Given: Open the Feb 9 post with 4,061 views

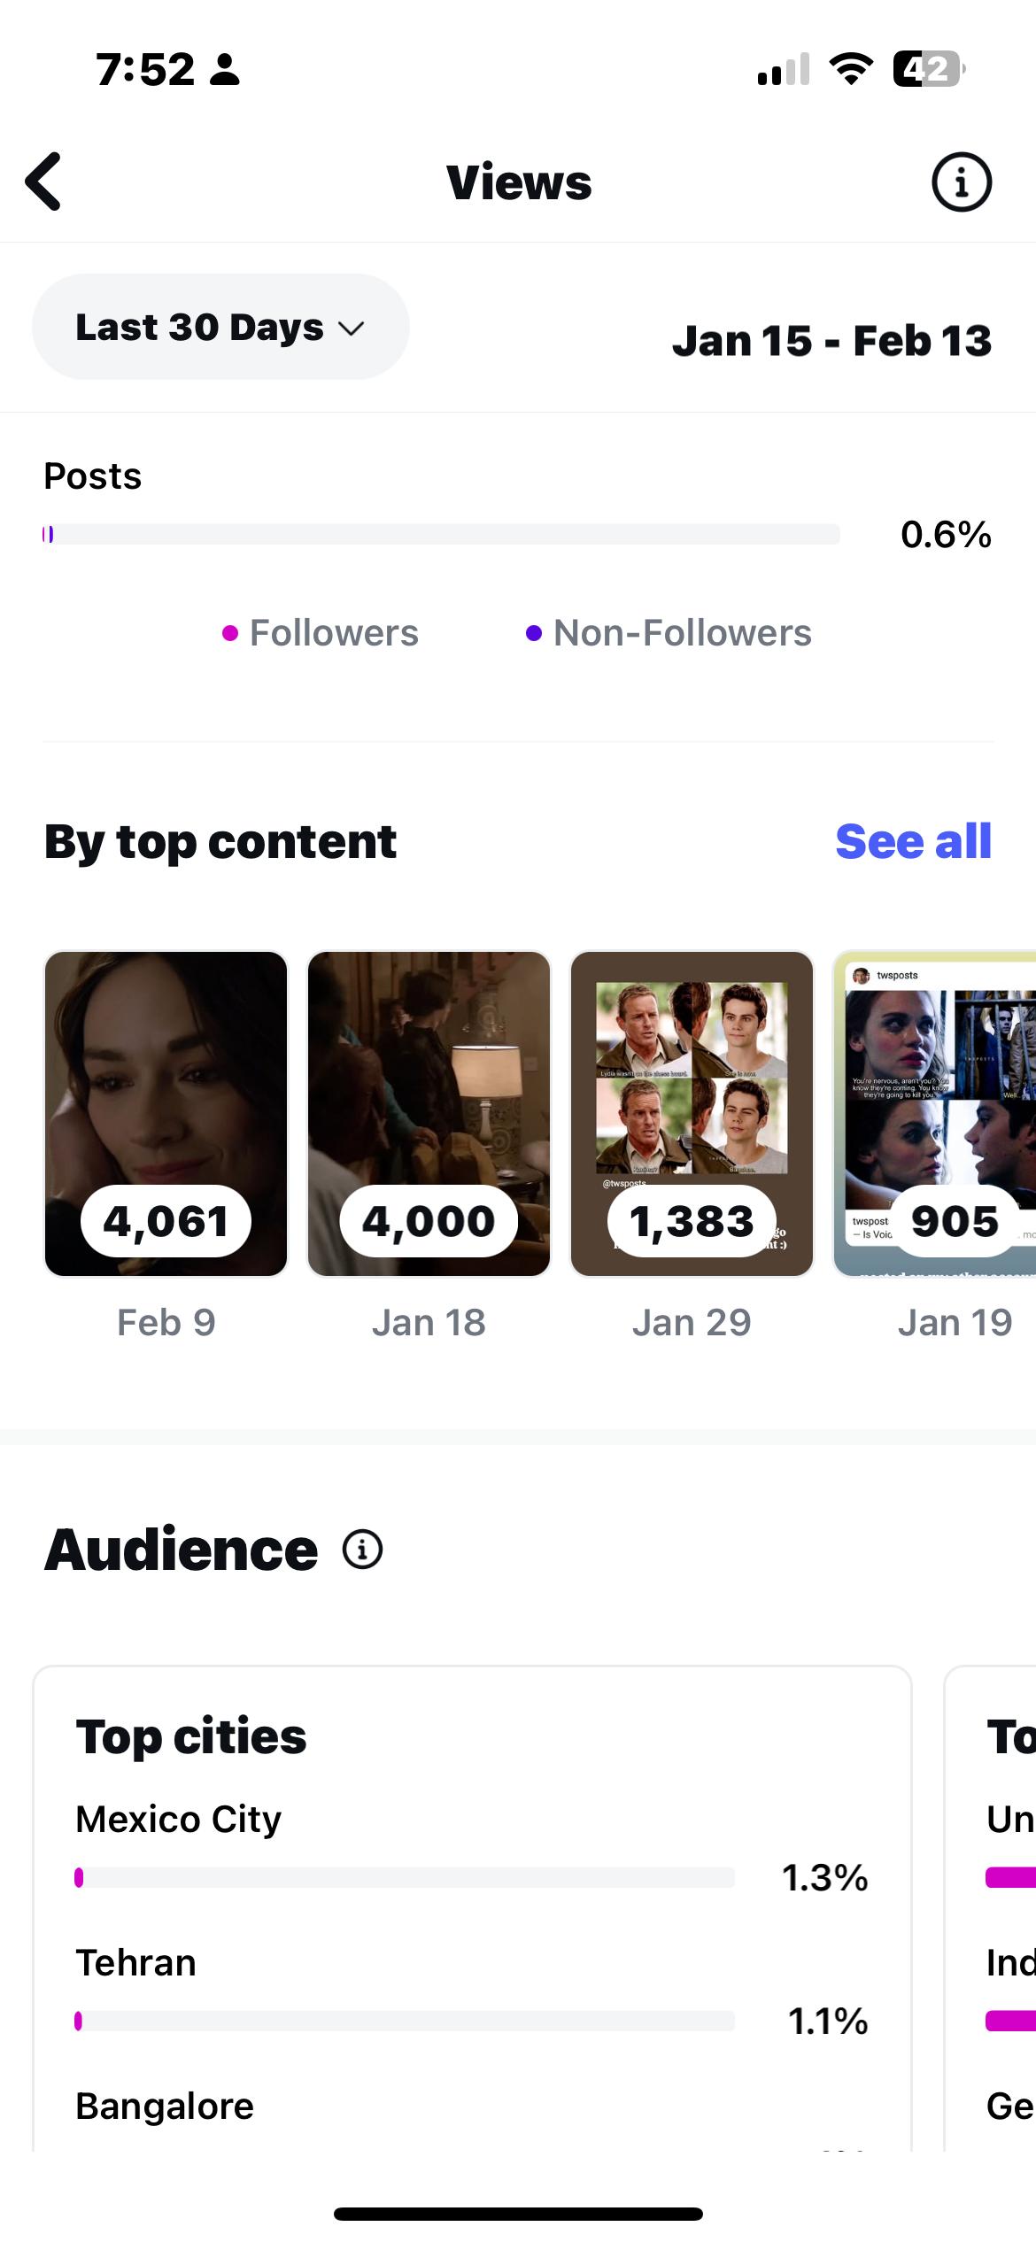Looking at the screenshot, I should (166, 1113).
